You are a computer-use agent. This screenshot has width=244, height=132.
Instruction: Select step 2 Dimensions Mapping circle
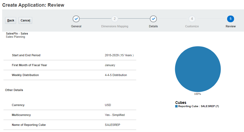[x=115, y=19]
